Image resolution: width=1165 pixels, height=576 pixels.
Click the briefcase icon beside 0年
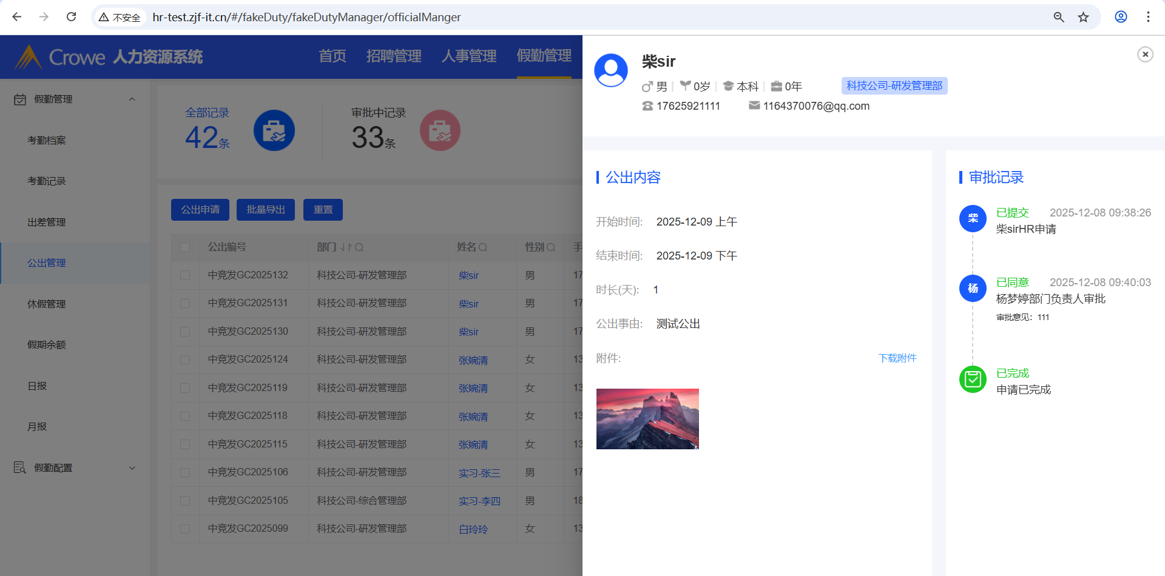(776, 86)
